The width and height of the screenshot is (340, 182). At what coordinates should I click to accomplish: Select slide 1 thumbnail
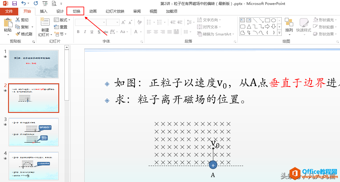[33, 64]
